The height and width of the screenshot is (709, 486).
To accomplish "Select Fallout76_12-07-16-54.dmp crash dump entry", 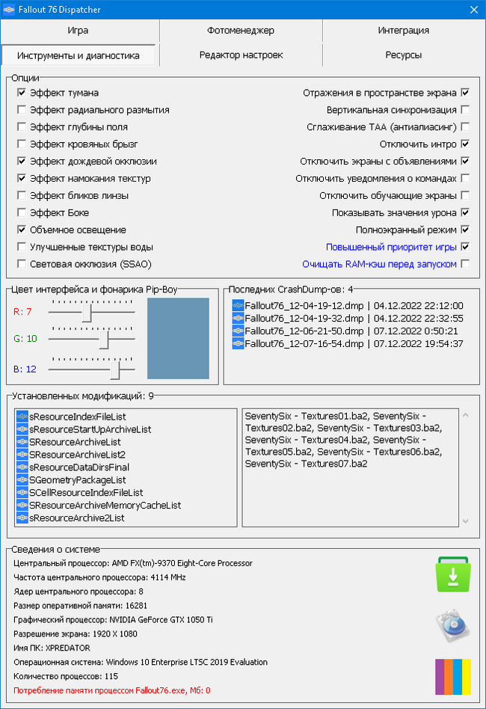I will pos(348,343).
